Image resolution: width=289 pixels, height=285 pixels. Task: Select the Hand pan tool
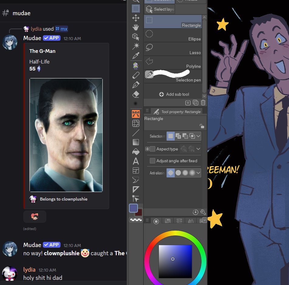(x=136, y=27)
